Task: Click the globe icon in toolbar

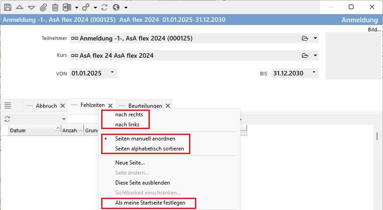Action: pyautogui.click(x=116, y=7)
